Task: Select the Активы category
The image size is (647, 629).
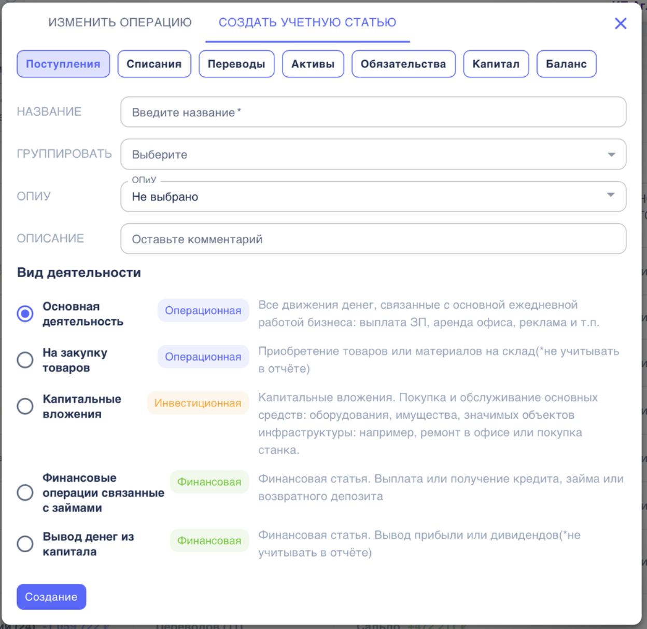Action: pos(313,63)
